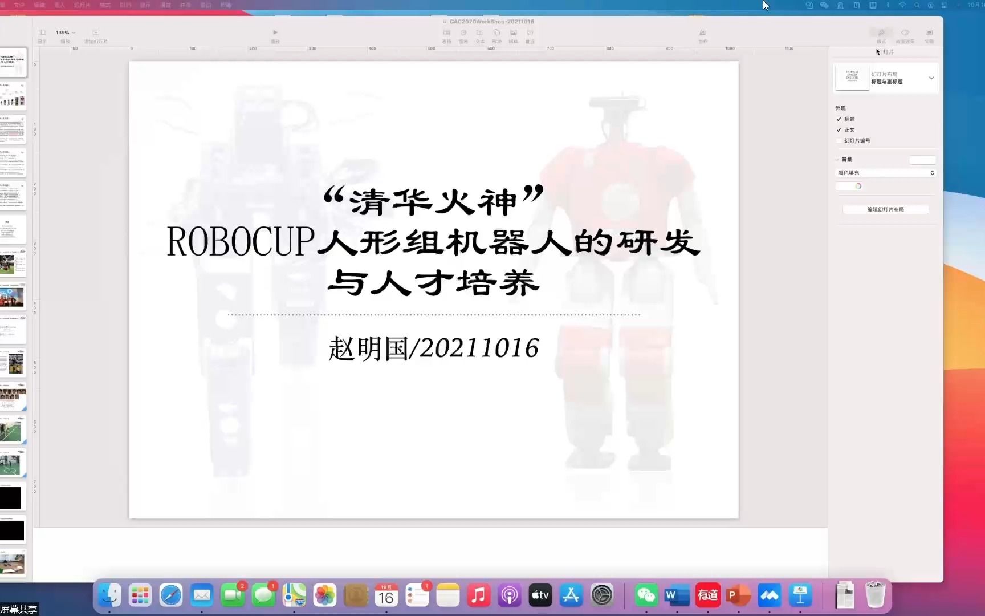Open Keynote from the Dock
Viewport: 985px width, 616px height.
(800, 596)
